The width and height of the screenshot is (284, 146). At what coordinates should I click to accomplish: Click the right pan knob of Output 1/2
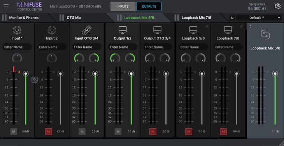130,58
